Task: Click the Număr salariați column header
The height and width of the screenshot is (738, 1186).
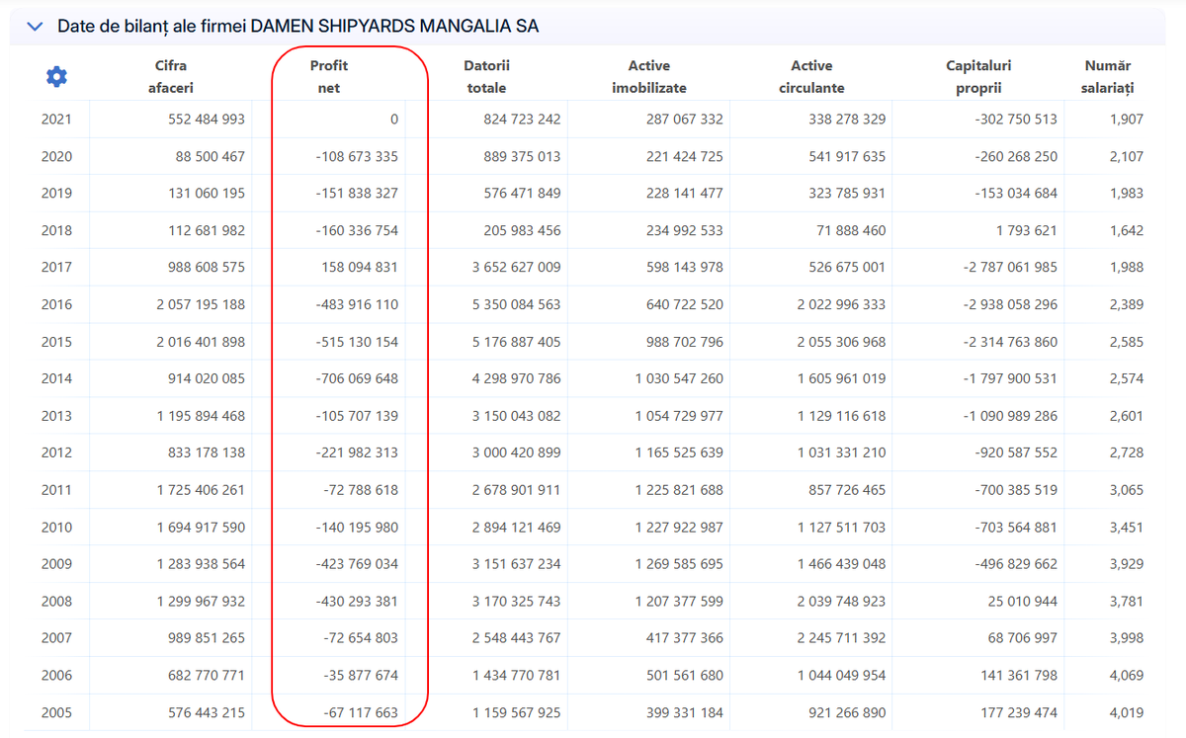Action: point(1107,76)
